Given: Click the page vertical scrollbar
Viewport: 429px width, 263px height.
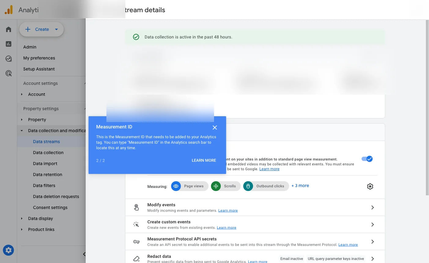Looking at the screenshot, I should coord(427,107).
